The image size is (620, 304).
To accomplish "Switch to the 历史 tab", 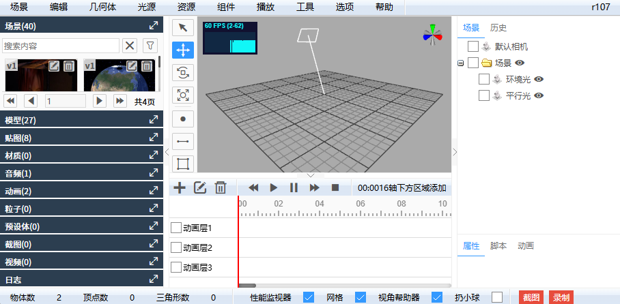I will [498, 28].
